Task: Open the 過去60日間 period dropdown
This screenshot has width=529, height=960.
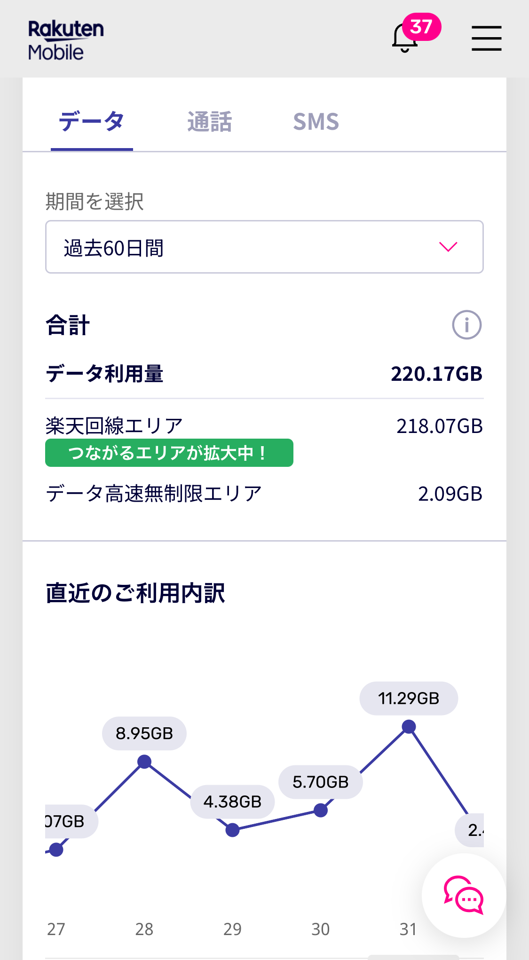Action: [264, 247]
